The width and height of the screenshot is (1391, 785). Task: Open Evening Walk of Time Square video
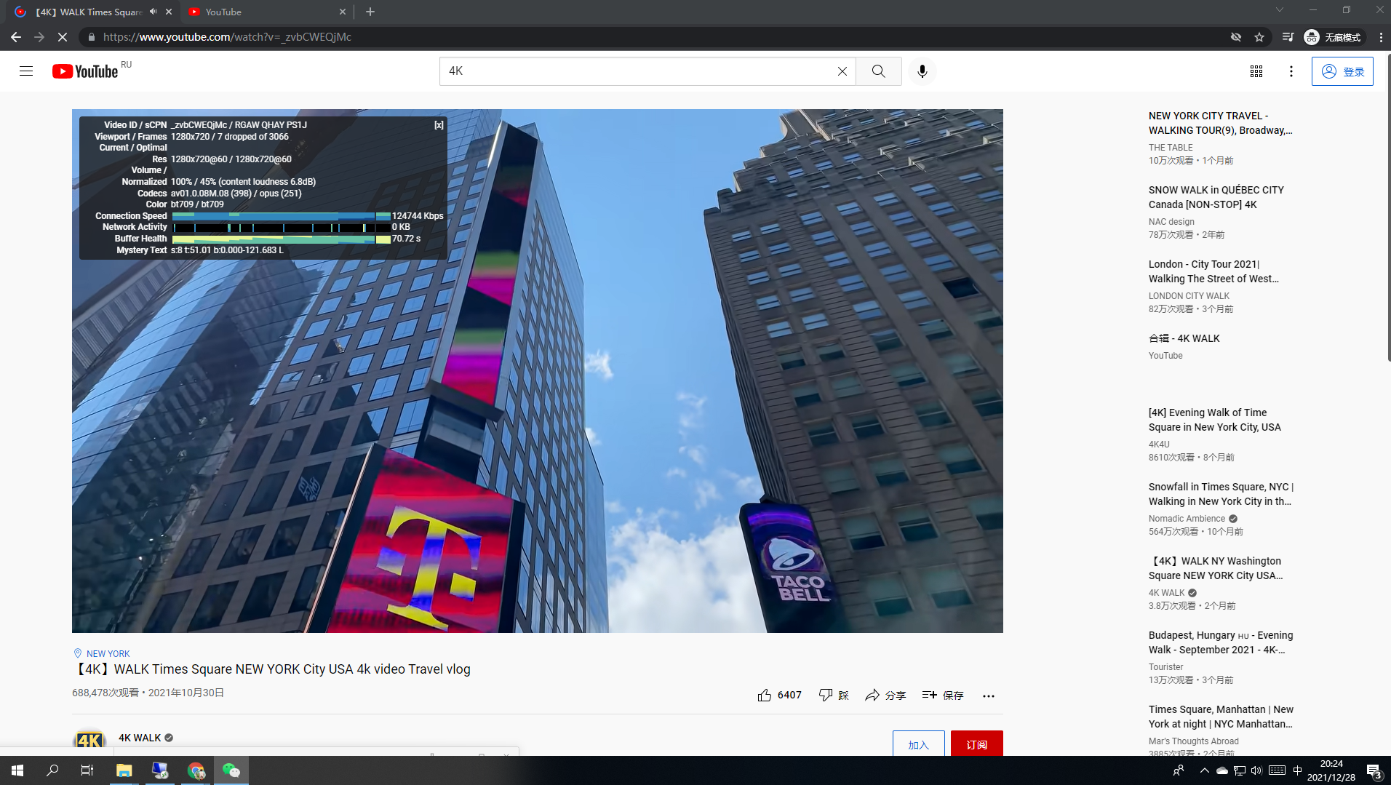(x=1215, y=420)
